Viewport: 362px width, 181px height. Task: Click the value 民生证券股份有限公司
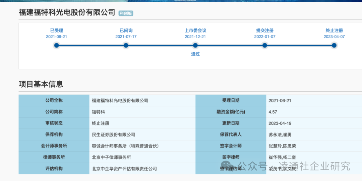click(x=113, y=134)
